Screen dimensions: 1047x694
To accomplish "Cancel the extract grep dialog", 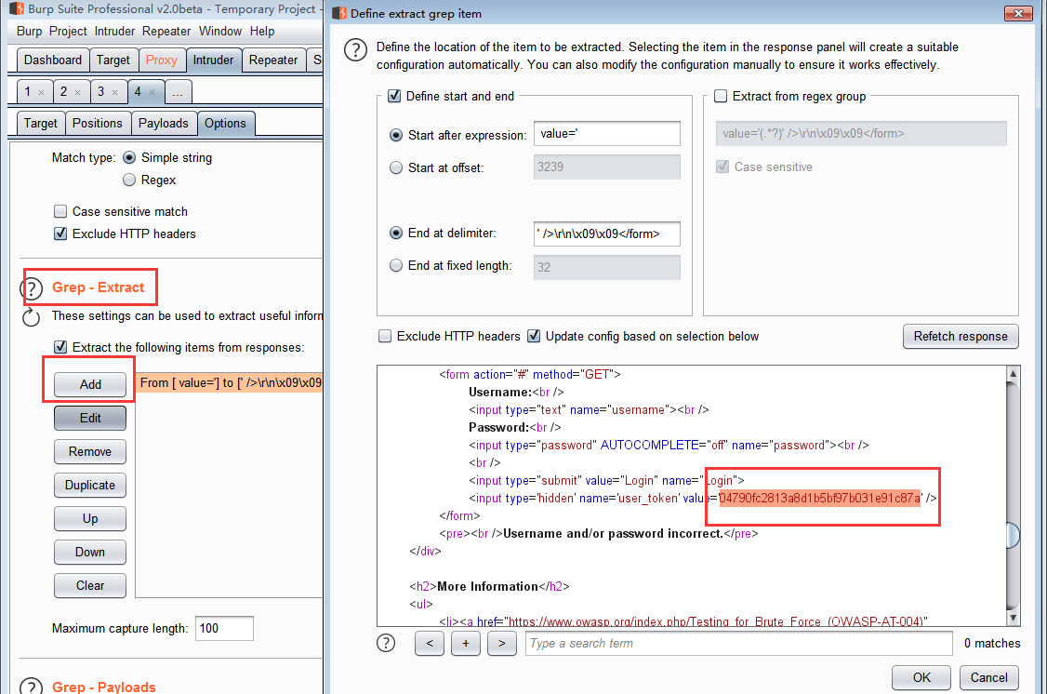I will [x=989, y=677].
